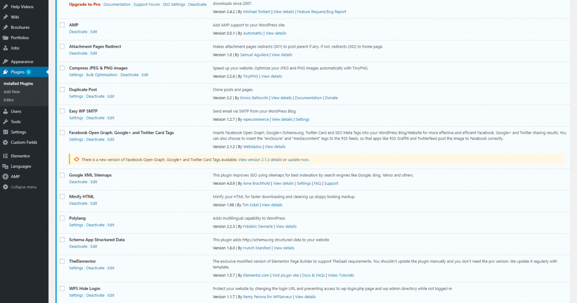This screenshot has height=303, width=577.
Task: Collapse the admin sidebar menu
Action: coord(24,187)
